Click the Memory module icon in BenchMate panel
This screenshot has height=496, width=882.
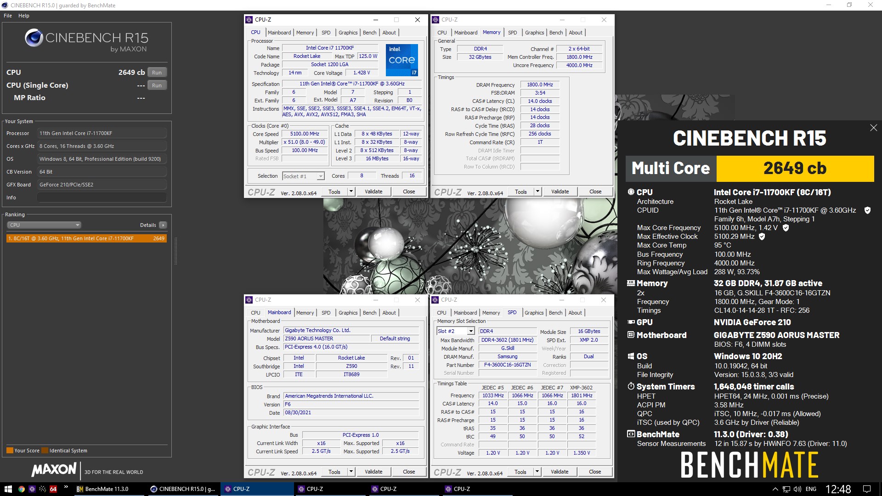(x=631, y=283)
